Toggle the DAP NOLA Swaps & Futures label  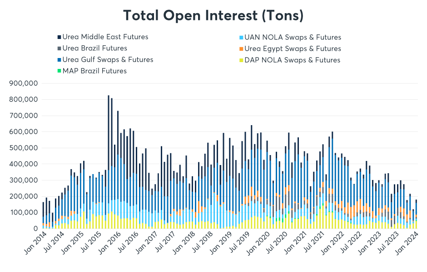292,60
